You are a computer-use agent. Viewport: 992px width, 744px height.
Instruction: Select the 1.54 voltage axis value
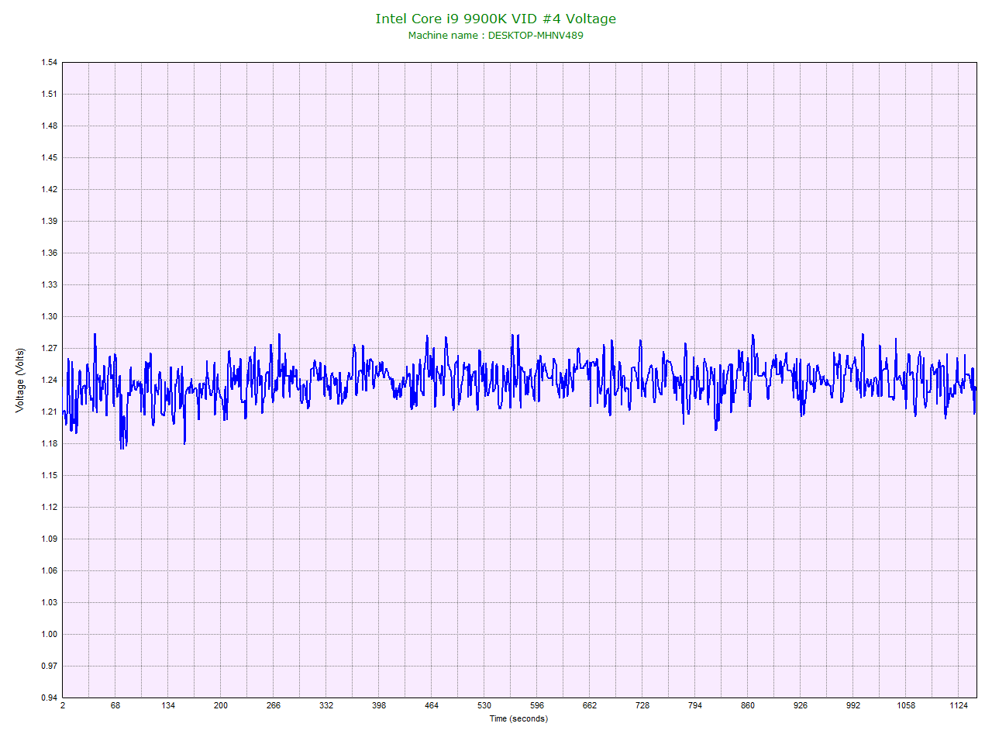[50, 63]
